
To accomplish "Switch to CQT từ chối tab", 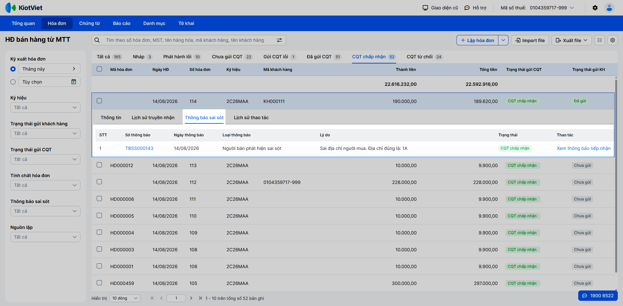I will pos(425,57).
